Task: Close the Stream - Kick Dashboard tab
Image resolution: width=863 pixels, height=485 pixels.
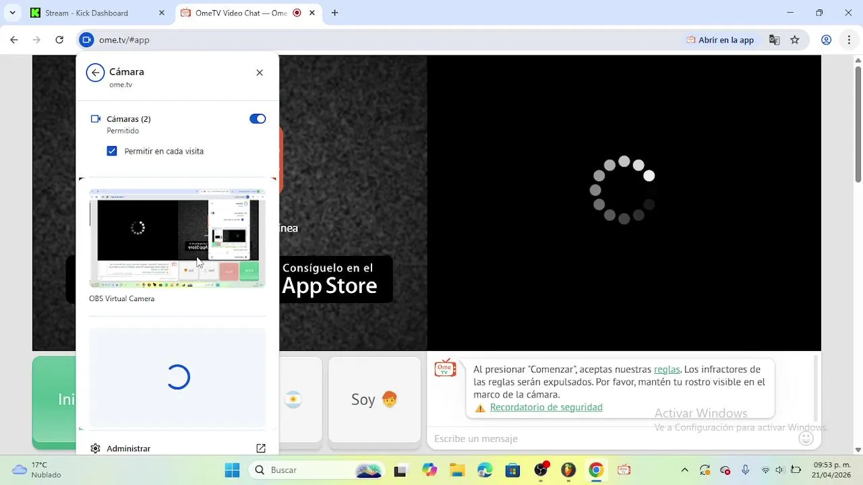Action: click(x=162, y=13)
